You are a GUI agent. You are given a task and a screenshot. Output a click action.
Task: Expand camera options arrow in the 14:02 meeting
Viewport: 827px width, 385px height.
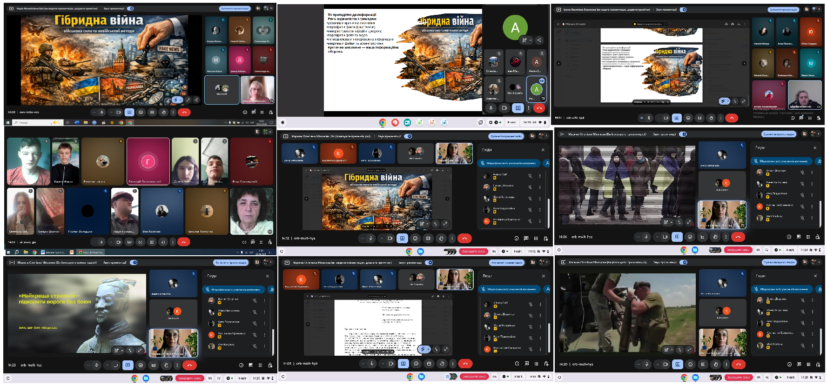click(111, 112)
